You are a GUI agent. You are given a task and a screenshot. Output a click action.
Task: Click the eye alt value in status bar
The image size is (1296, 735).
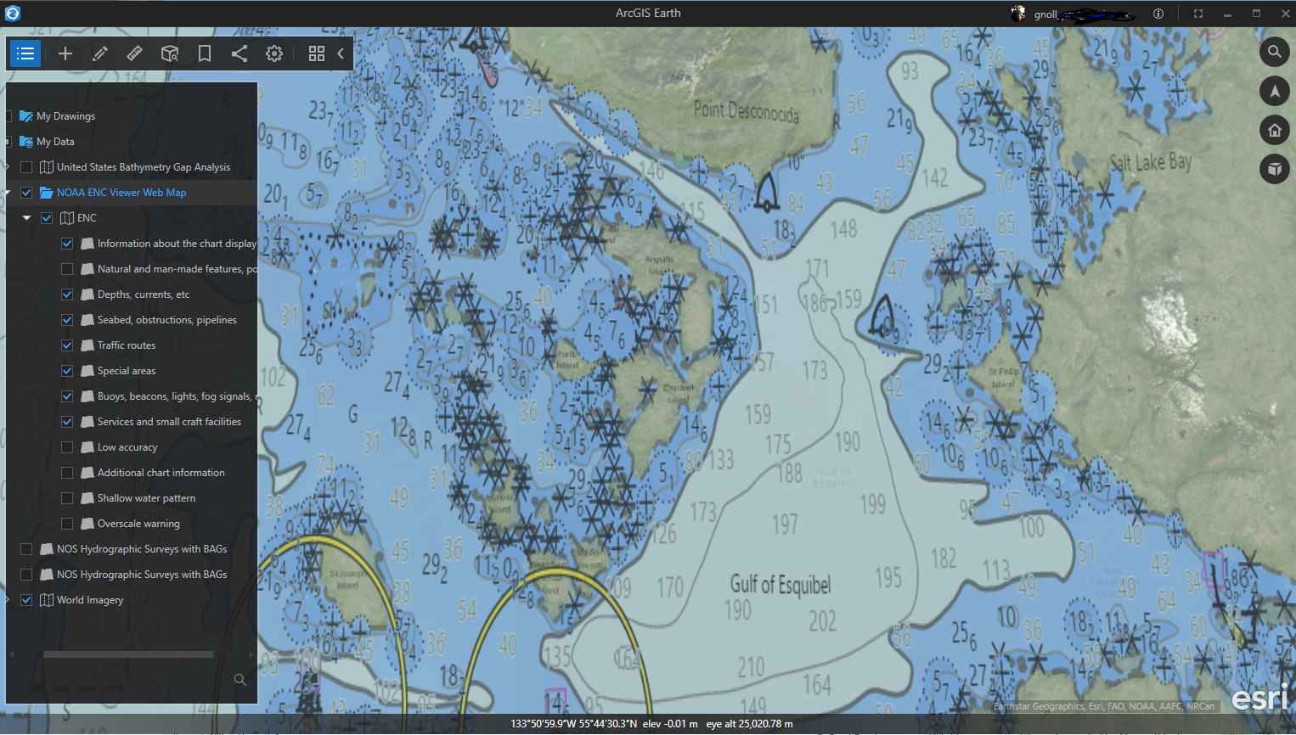coord(750,724)
